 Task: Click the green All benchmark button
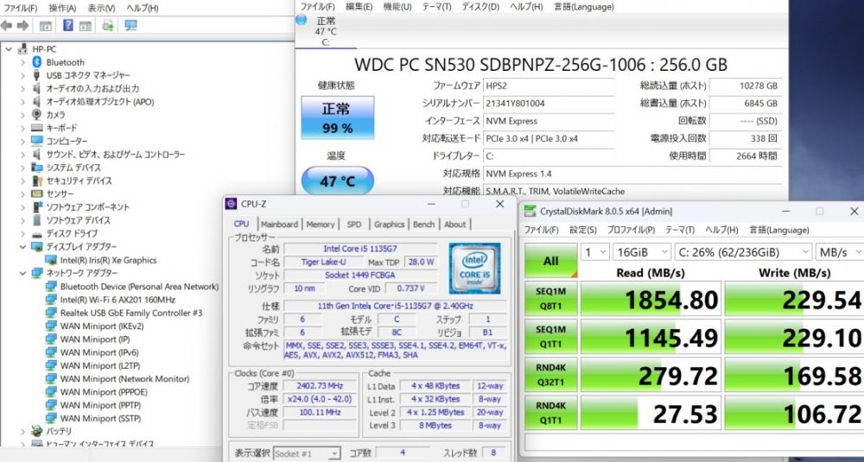point(551,261)
